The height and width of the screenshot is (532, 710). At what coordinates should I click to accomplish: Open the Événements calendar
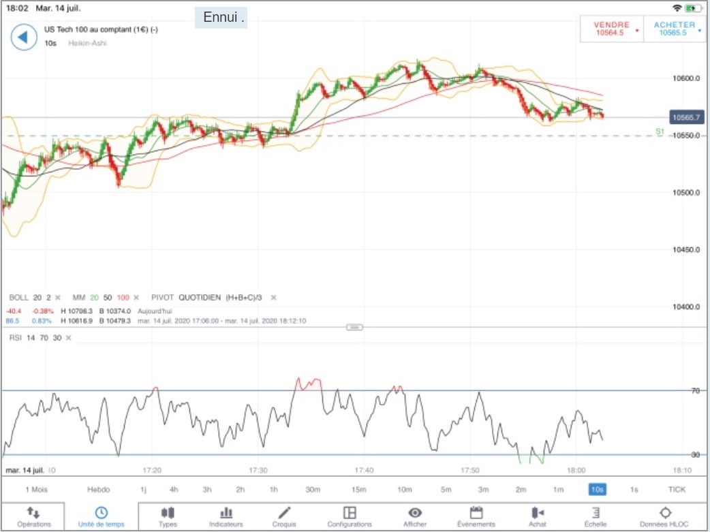coord(476,517)
